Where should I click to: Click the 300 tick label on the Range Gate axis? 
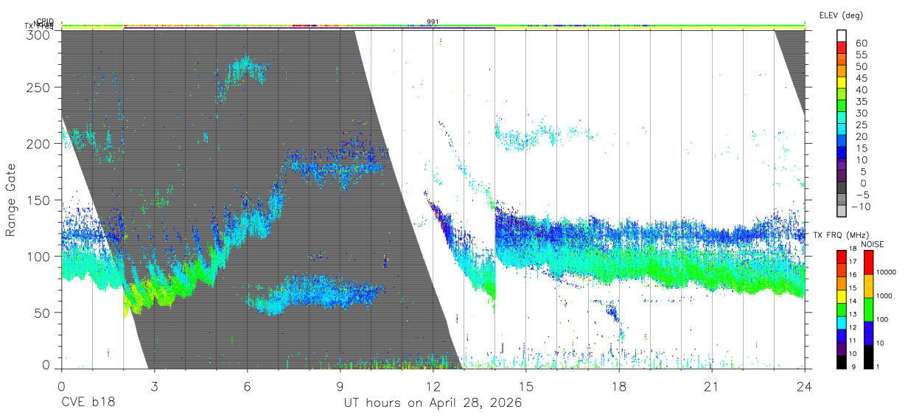38,34
